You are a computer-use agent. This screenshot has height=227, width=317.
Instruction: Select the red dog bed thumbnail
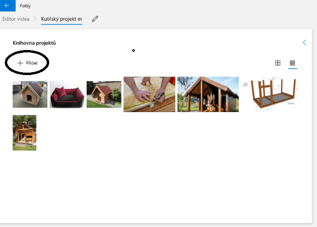coord(67,94)
